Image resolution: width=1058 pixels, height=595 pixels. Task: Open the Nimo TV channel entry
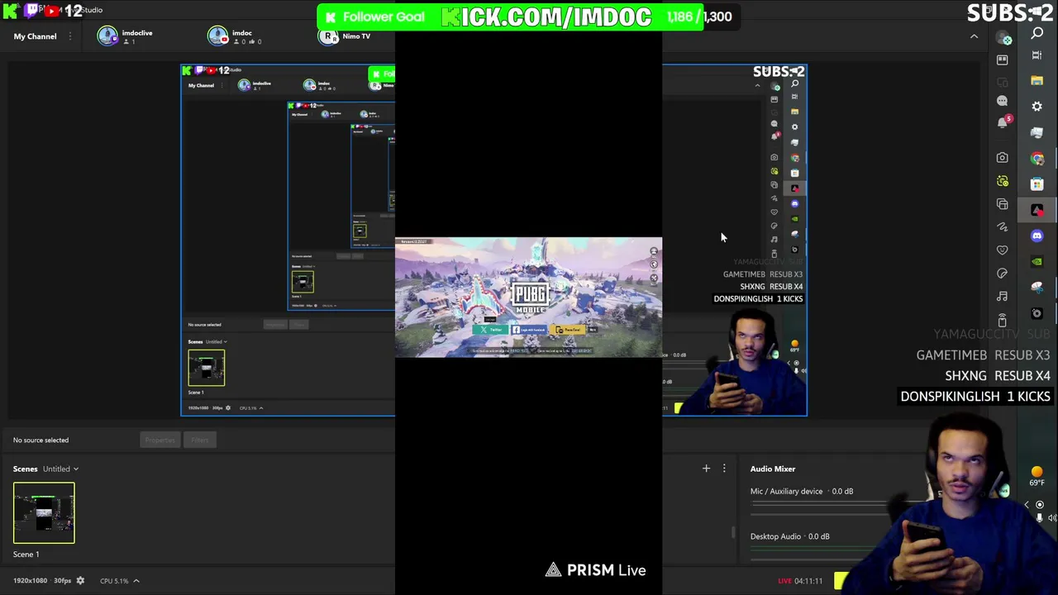point(346,36)
